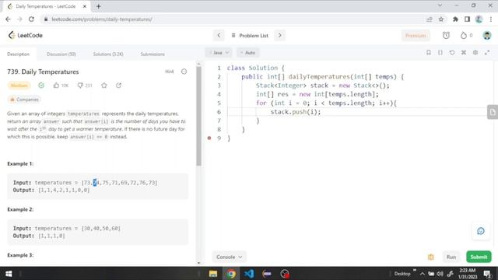
Task: Dislike the problem with thumbs down
Action: [x=80, y=86]
